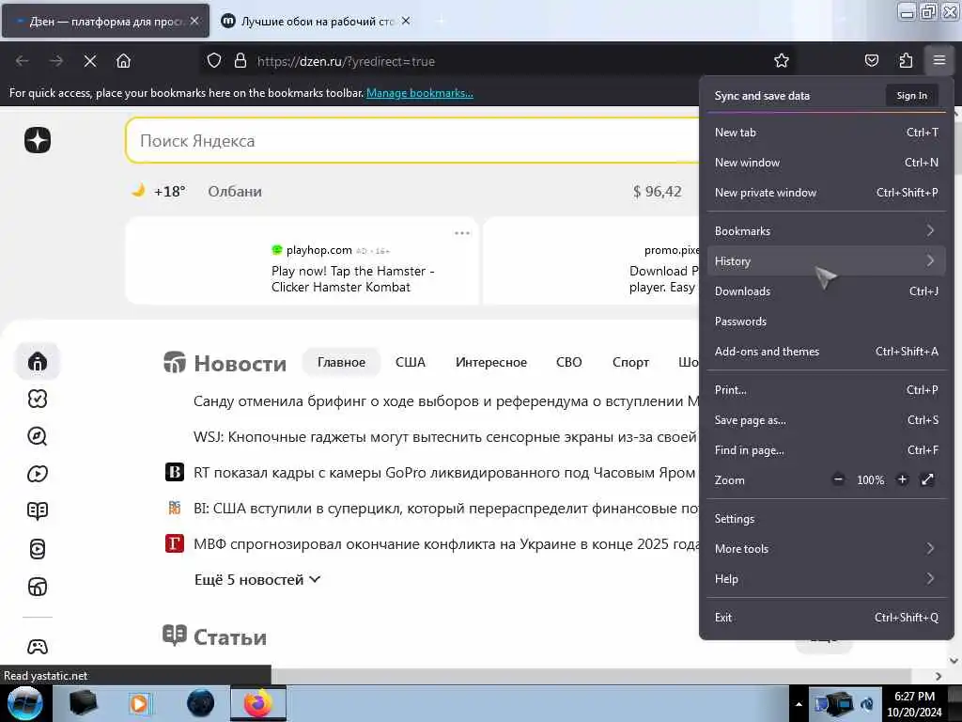Expand Ещё 5 новостей list
The height and width of the screenshot is (722, 962).
point(257,579)
